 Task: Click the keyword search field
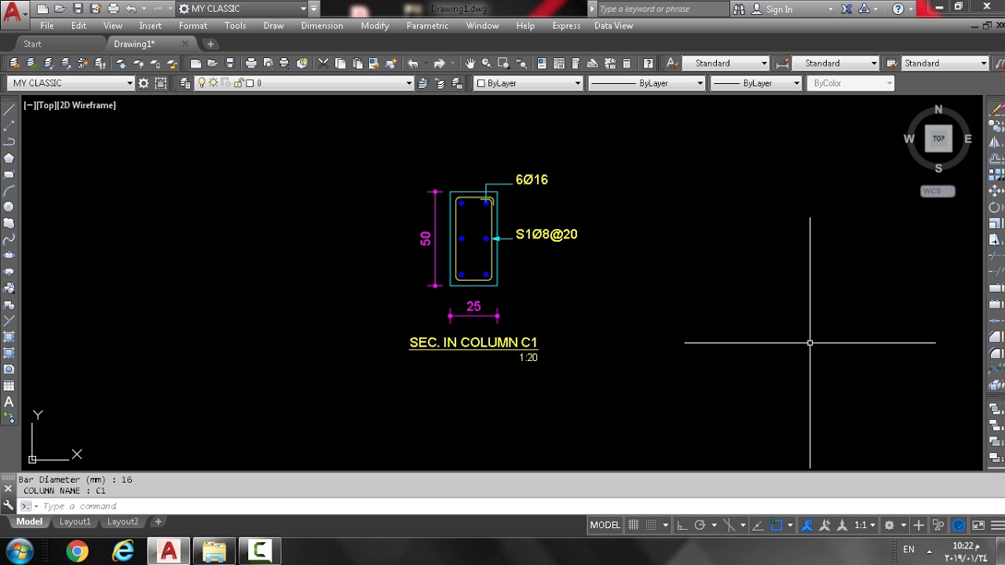point(663,9)
